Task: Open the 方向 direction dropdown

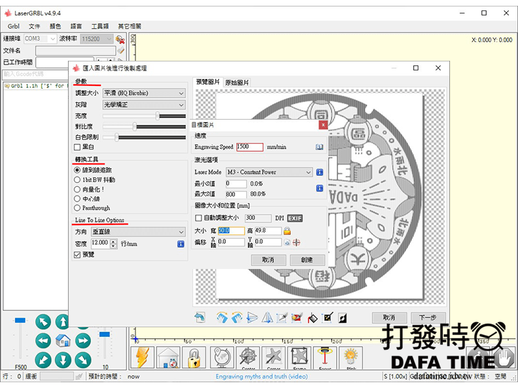Action: click(138, 232)
